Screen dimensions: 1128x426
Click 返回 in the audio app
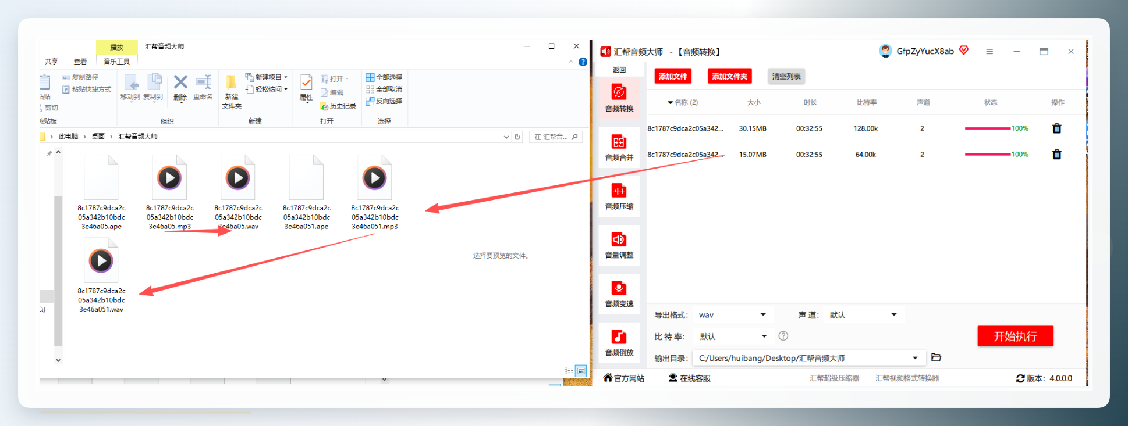(619, 70)
